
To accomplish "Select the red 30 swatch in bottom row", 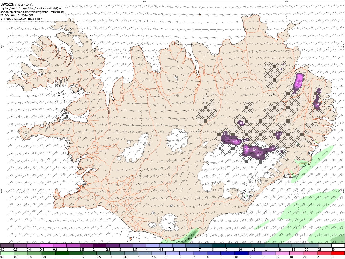I will pyautogui.click(x=338, y=253).
